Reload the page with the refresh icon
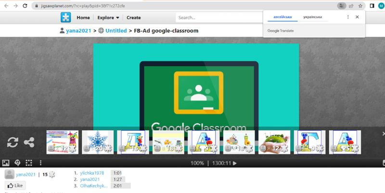This screenshot has width=385, height=193. pos(25,6)
